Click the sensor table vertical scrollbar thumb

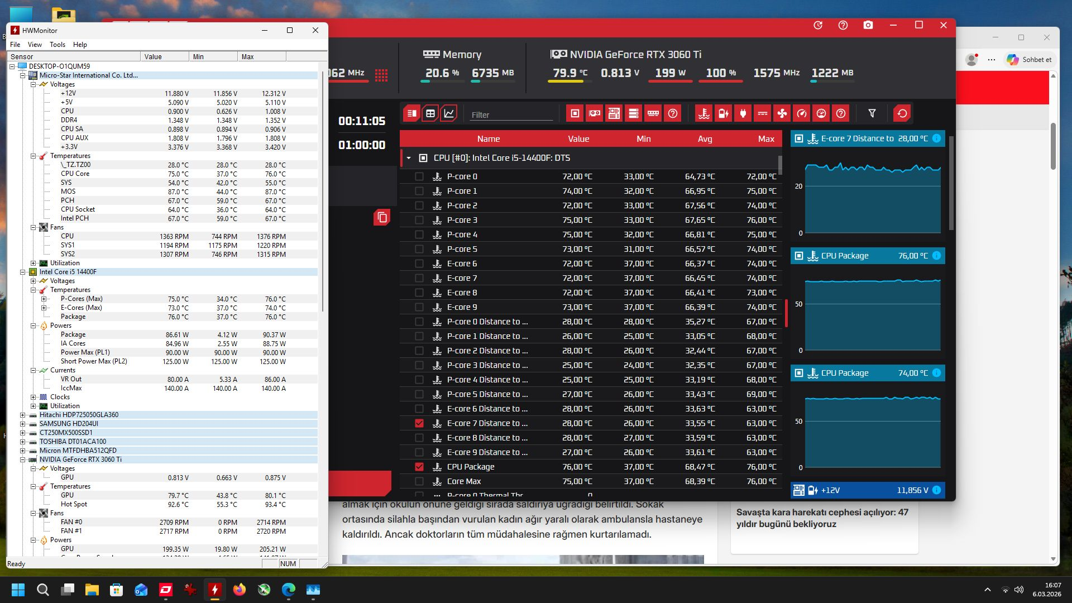(780, 165)
